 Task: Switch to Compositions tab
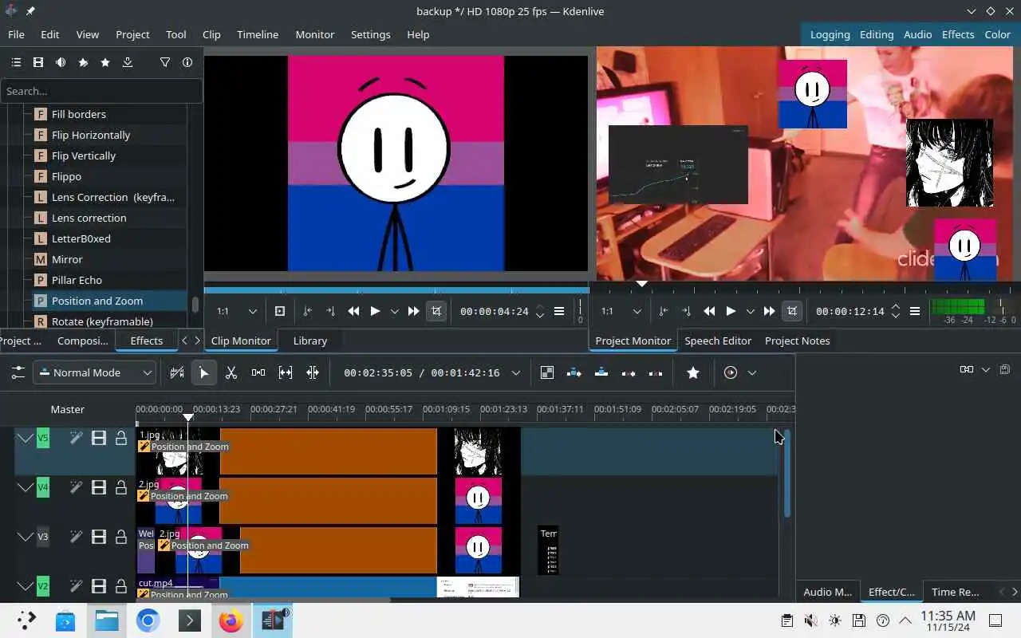pos(82,341)
